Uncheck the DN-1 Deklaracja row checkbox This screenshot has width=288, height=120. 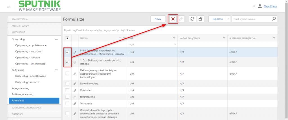(x=67, y=52)
